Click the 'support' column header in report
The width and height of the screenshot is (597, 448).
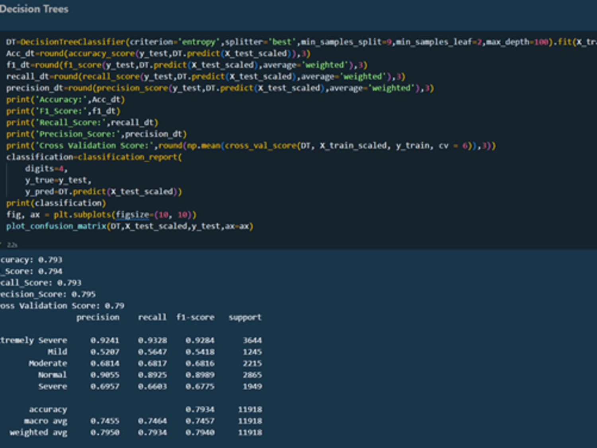coord(245,317)
